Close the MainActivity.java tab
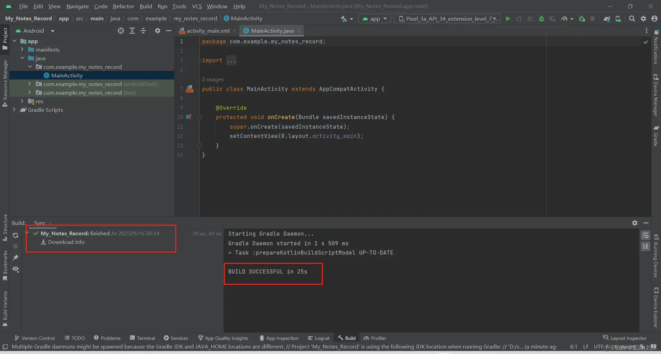This screenshot has height=354, width=661. (299, 31)
